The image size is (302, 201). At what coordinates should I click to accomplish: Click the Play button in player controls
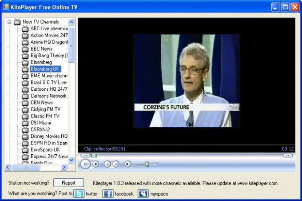pyautogui.click(x=86, y=164)
